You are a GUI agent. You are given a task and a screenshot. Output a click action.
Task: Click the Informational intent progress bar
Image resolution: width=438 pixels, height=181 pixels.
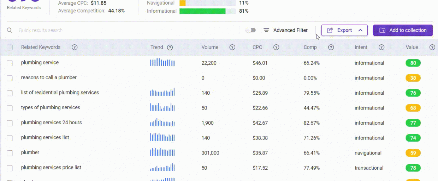point(208,11)
